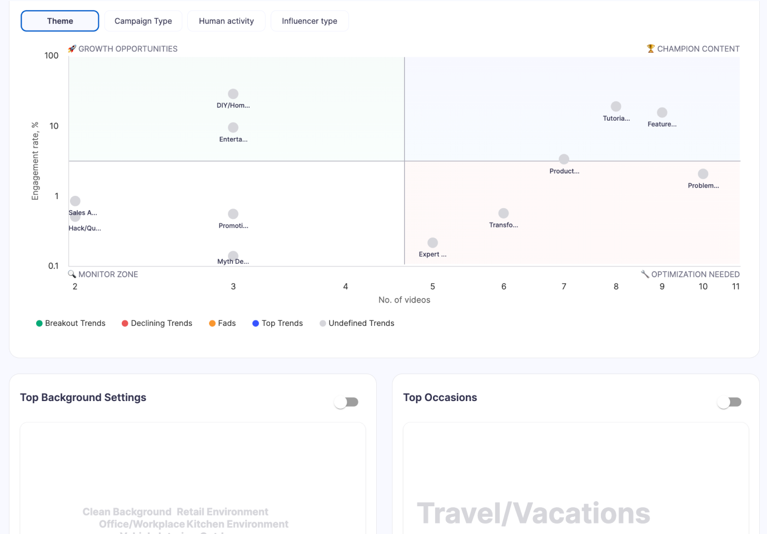This screenshot has height=534, width=767.
Task: Click Travel/Vacations in the word cloud
Action: coord(534,513)
